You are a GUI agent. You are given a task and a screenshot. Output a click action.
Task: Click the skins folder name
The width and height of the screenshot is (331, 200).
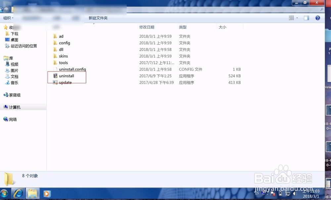click(63, 56)
